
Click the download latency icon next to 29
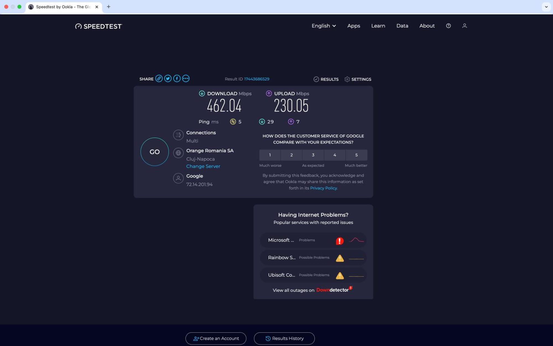(x=262, y=122)
